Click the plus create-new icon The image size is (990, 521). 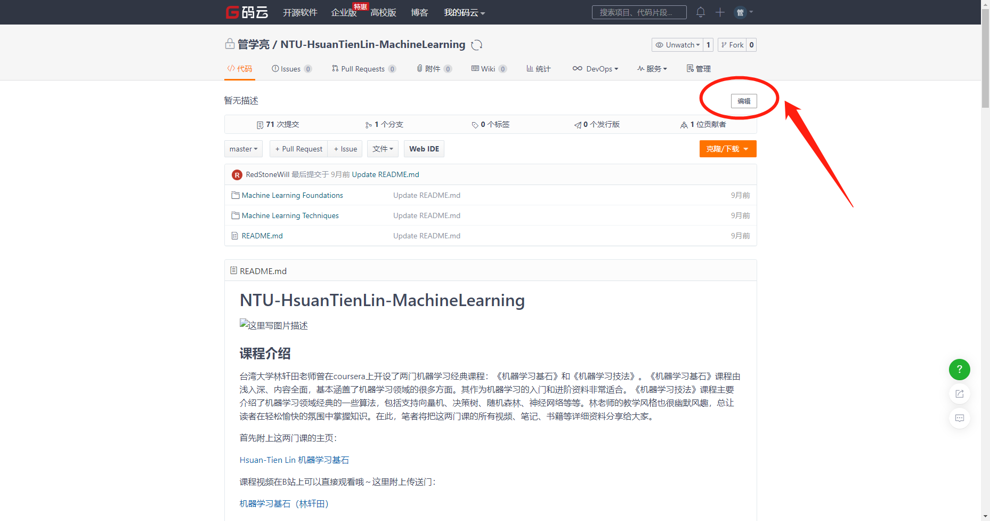coord(720,12)
